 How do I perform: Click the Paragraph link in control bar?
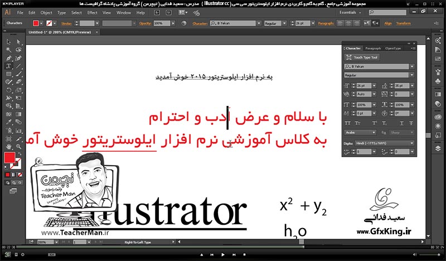(326, 23)
